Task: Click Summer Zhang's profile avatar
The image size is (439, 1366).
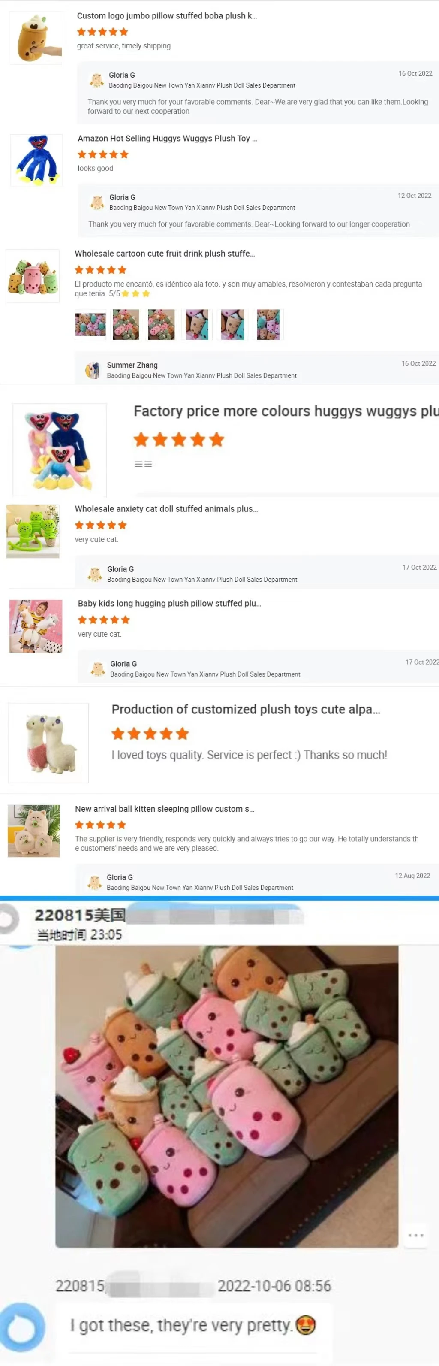Action: coord(93,370)
